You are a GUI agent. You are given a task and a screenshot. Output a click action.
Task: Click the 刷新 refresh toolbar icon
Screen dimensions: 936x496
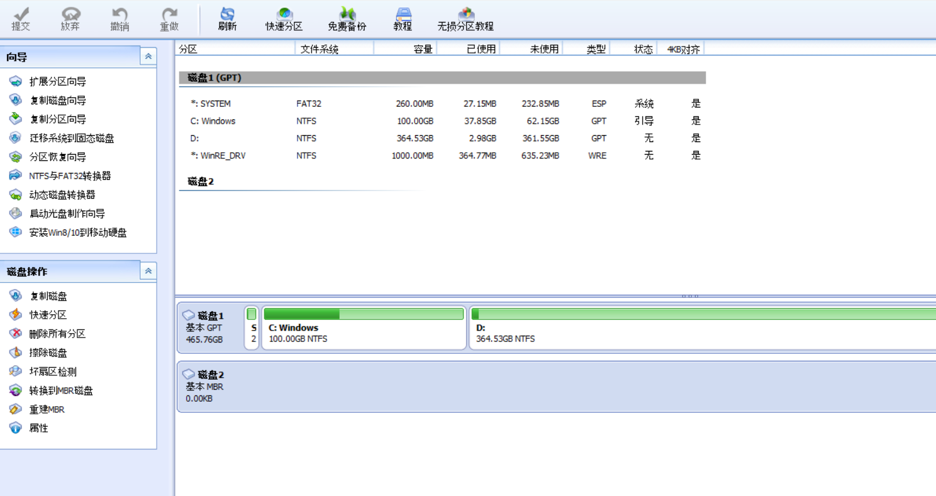227,19
